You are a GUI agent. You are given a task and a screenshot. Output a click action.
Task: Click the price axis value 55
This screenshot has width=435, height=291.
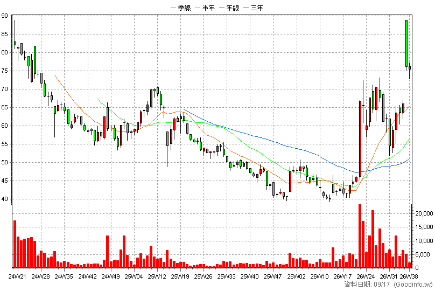click(4, 144)
